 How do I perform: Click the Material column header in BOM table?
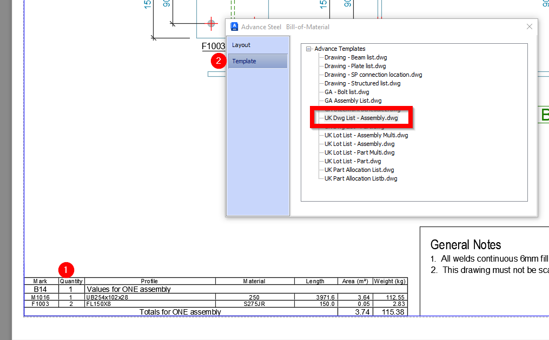(254, 281)
